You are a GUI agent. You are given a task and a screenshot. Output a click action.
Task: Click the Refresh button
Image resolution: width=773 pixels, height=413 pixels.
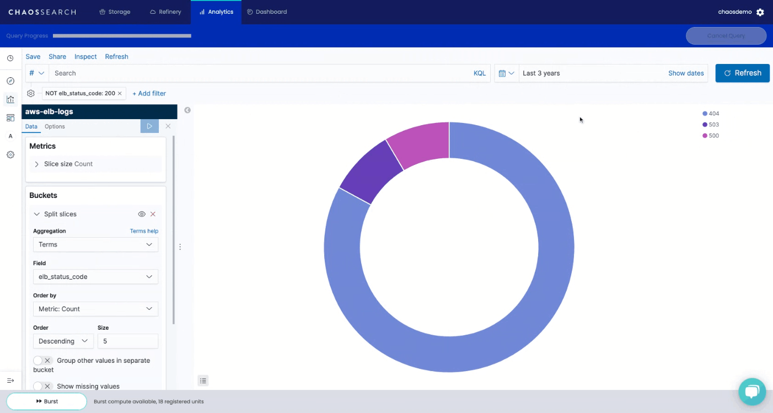[x=742, y=73]
